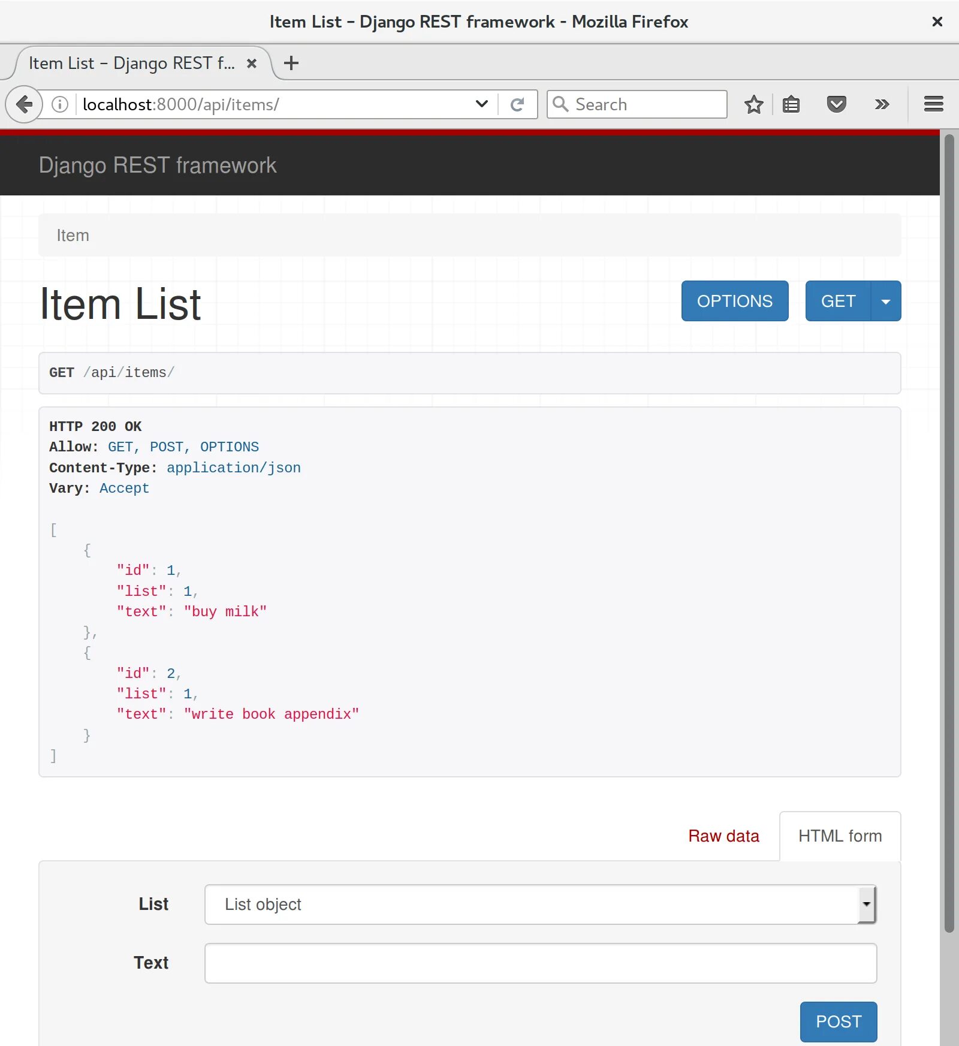
Task: Switch to the HTML form tab
Action: tap(840, 836)
